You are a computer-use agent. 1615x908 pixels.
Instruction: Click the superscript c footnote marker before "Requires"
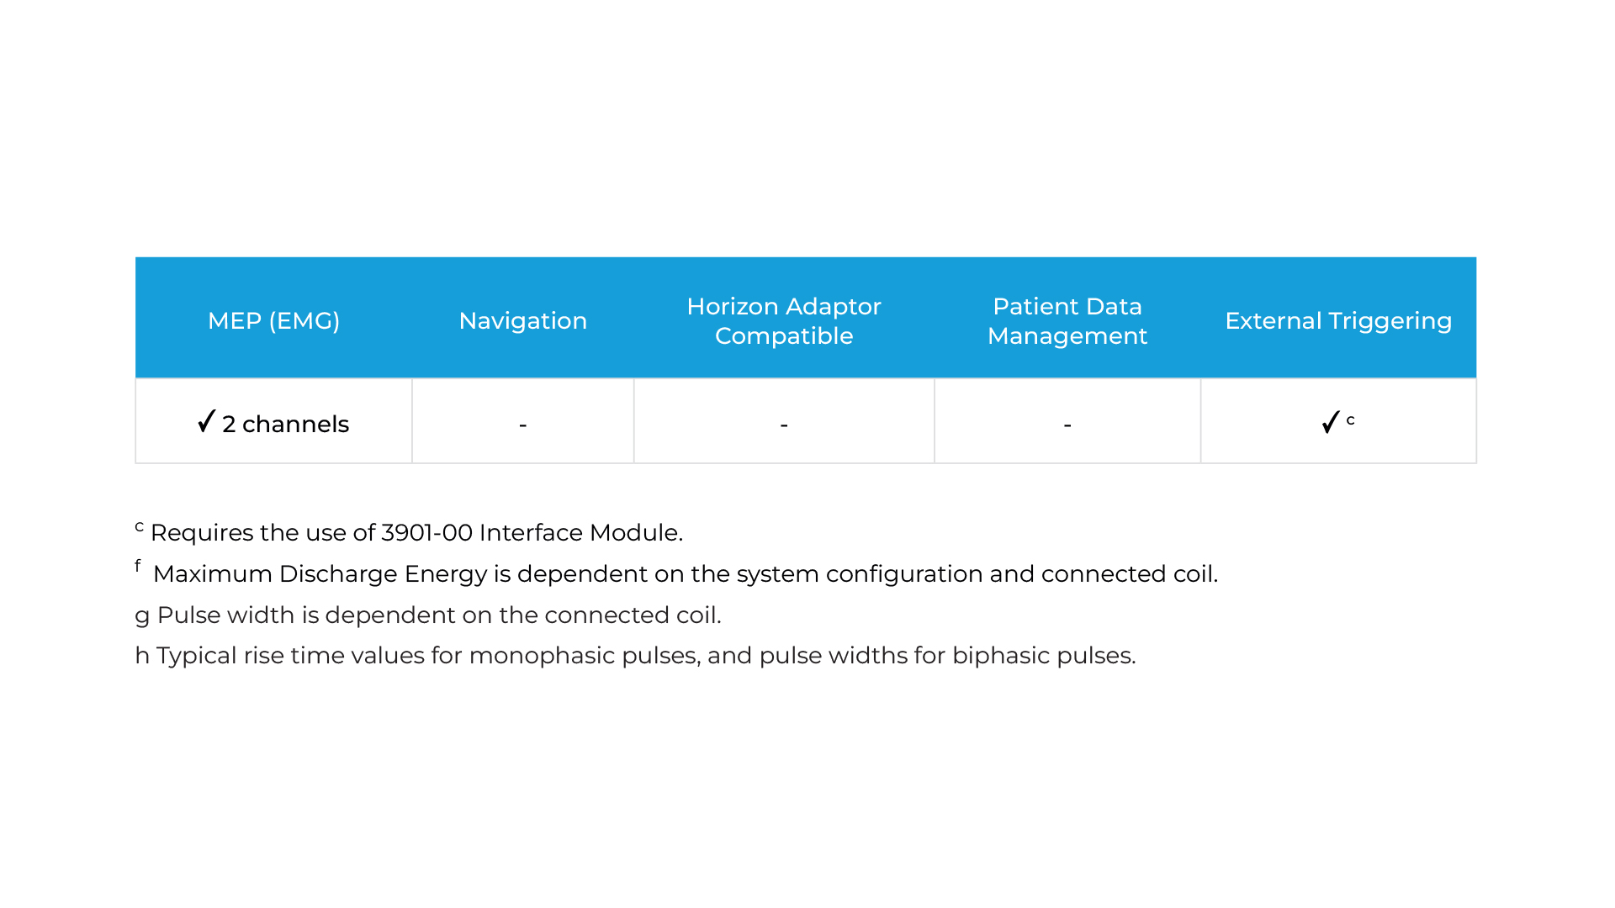(140, 527)
